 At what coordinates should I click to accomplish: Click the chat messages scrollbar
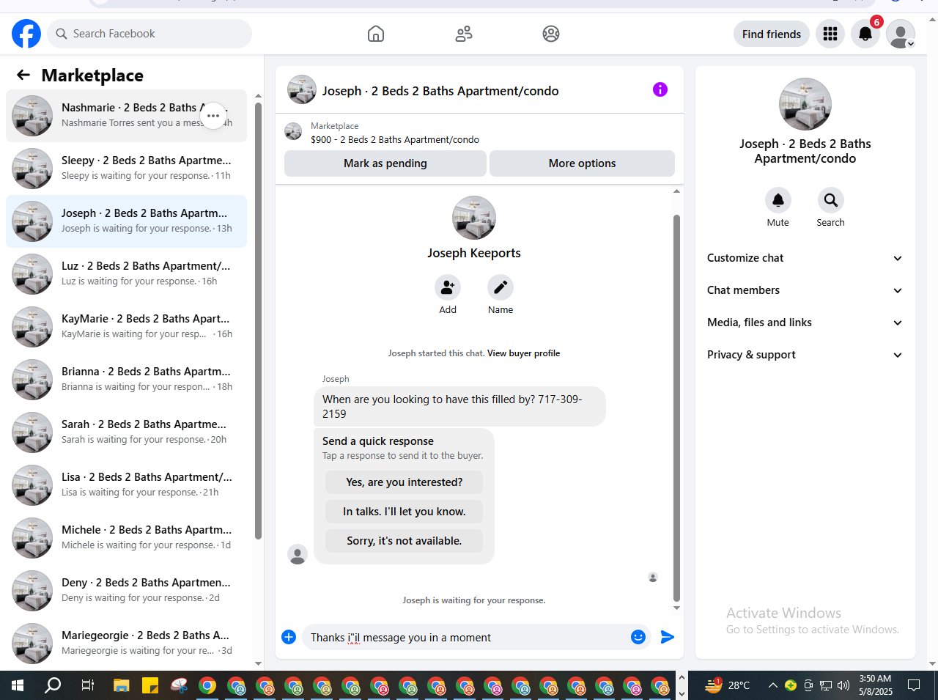(x=676, y=408)
